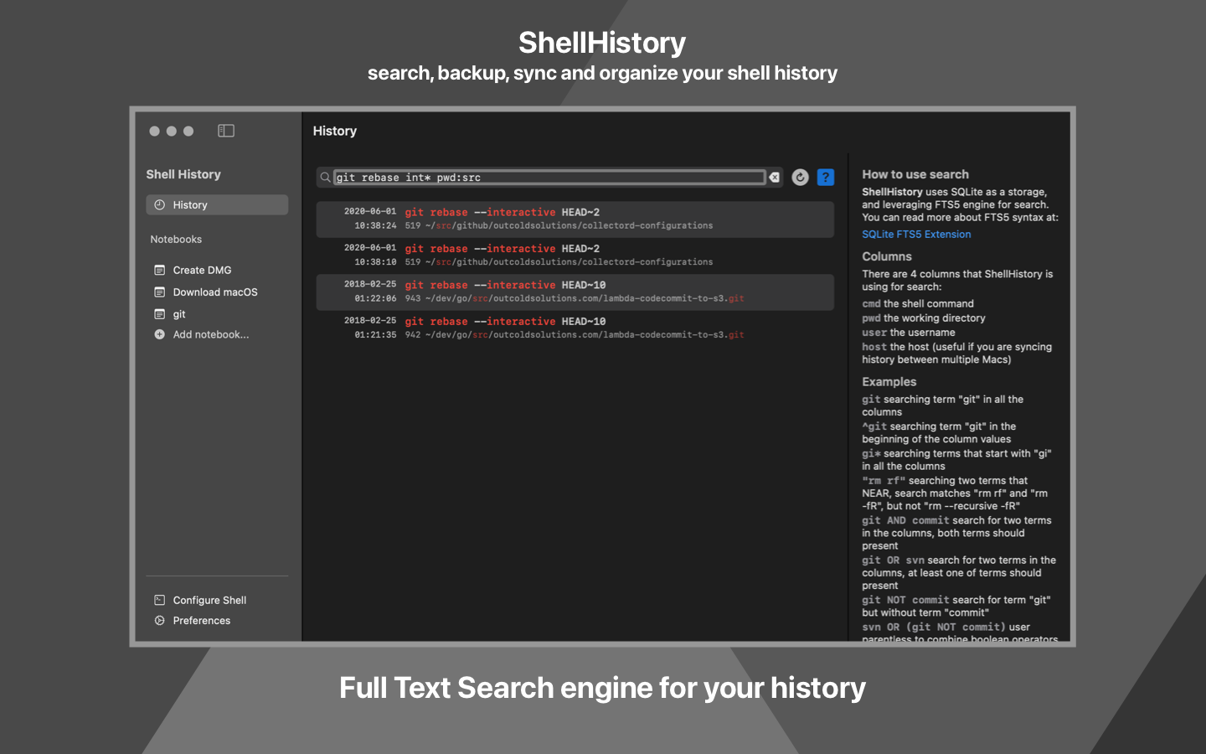Open the Create DMG notebook
Viewport: 1206px width, 754px height.
tap(202, 271)
